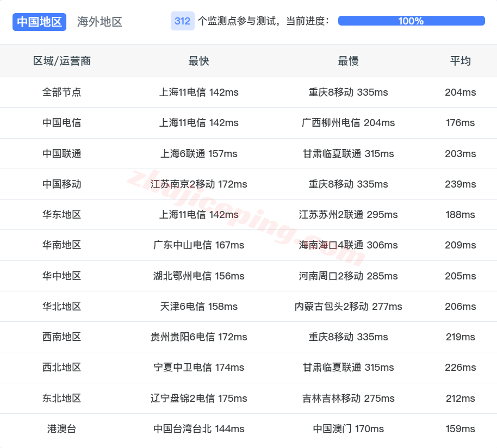Switch to the 中国地区 tab

click(x=39, y=22)
